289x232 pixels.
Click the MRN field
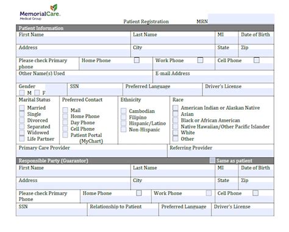click(x=241, y=19)
